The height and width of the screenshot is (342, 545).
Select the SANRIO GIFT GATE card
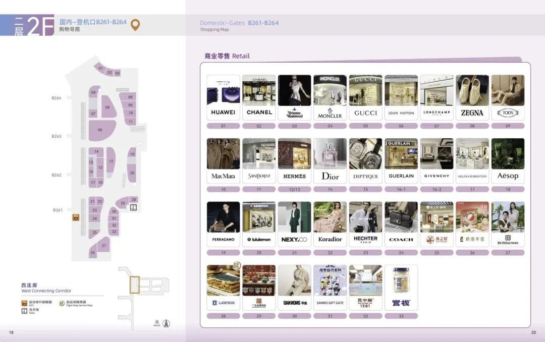click(330, 288)
